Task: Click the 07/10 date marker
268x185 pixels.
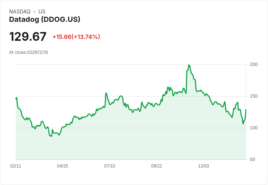Action: click(110, 166)
